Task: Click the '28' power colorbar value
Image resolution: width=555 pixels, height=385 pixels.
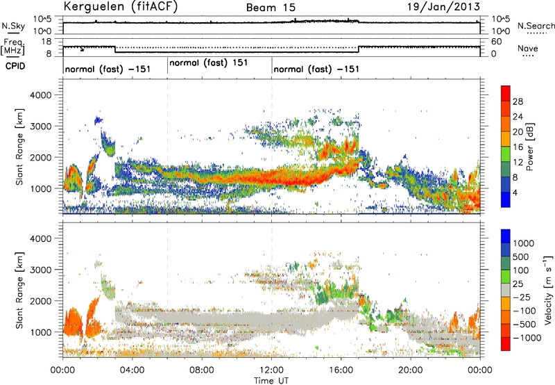Action: tap(518, 101)
